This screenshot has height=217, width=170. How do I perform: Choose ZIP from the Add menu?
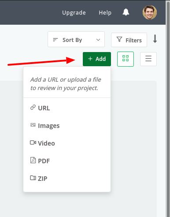tap(67, 179)
